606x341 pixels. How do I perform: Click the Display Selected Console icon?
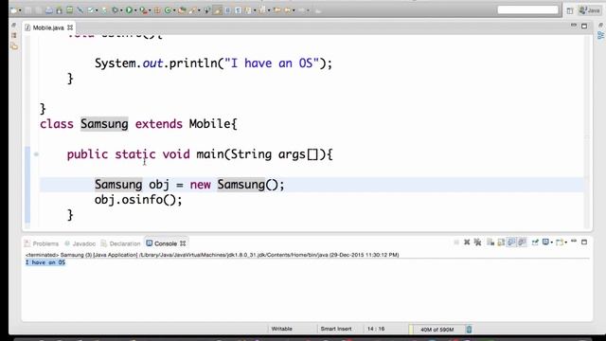[x=545, y=242]
